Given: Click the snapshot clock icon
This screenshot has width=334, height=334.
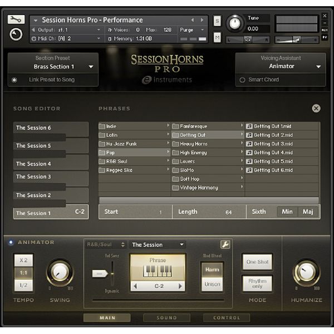Looking at the screenshot, I should click(16, 35).
